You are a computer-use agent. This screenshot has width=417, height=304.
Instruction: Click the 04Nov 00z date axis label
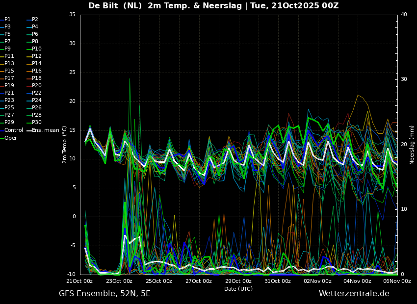click(358, 281)
